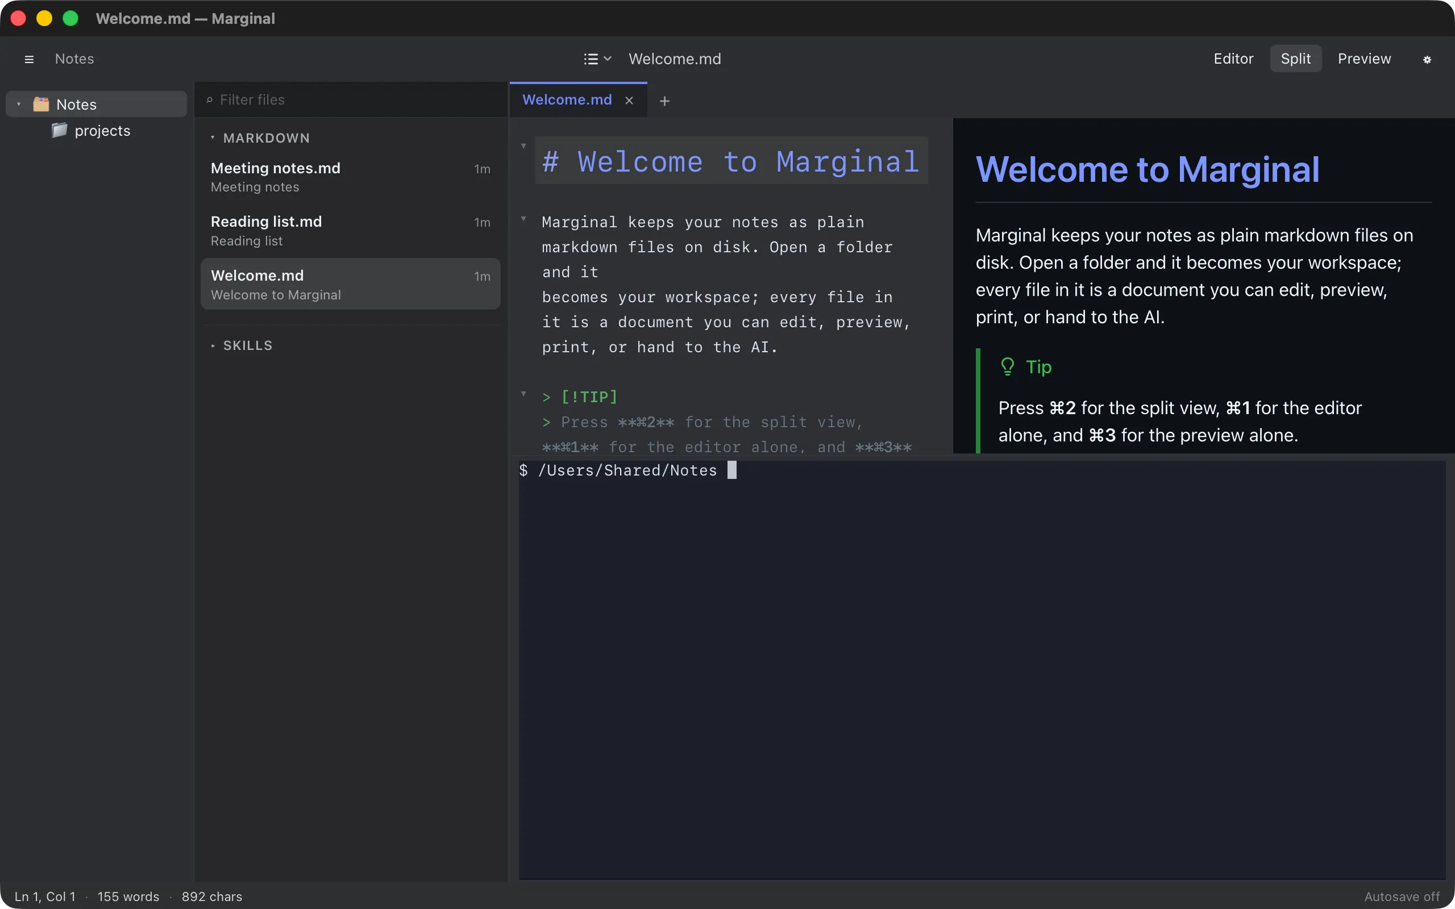Viewport: 1455px width, 909px height.
Task: Select the Notes root folder
Action: [96, 104]
